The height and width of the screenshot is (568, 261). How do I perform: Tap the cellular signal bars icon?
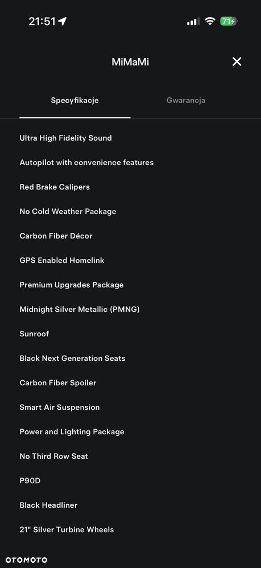point(193,22)
